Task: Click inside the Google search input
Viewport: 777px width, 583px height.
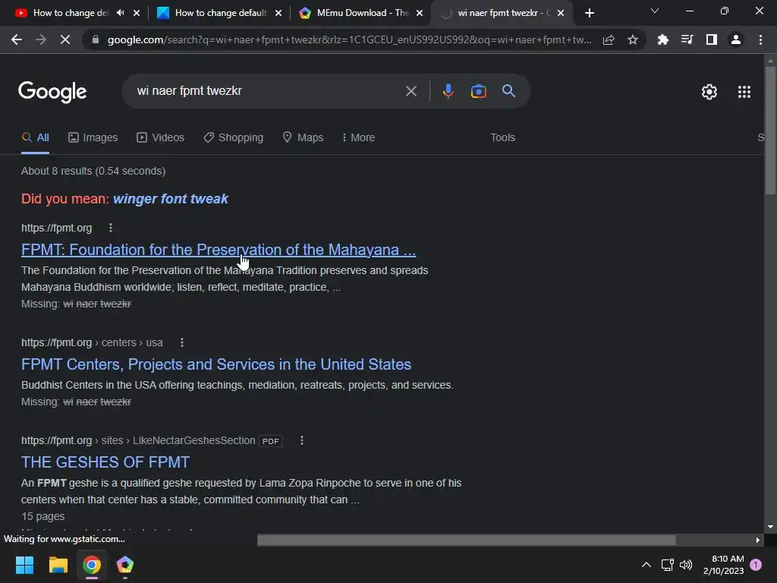Action: click(x=268, y=91)
